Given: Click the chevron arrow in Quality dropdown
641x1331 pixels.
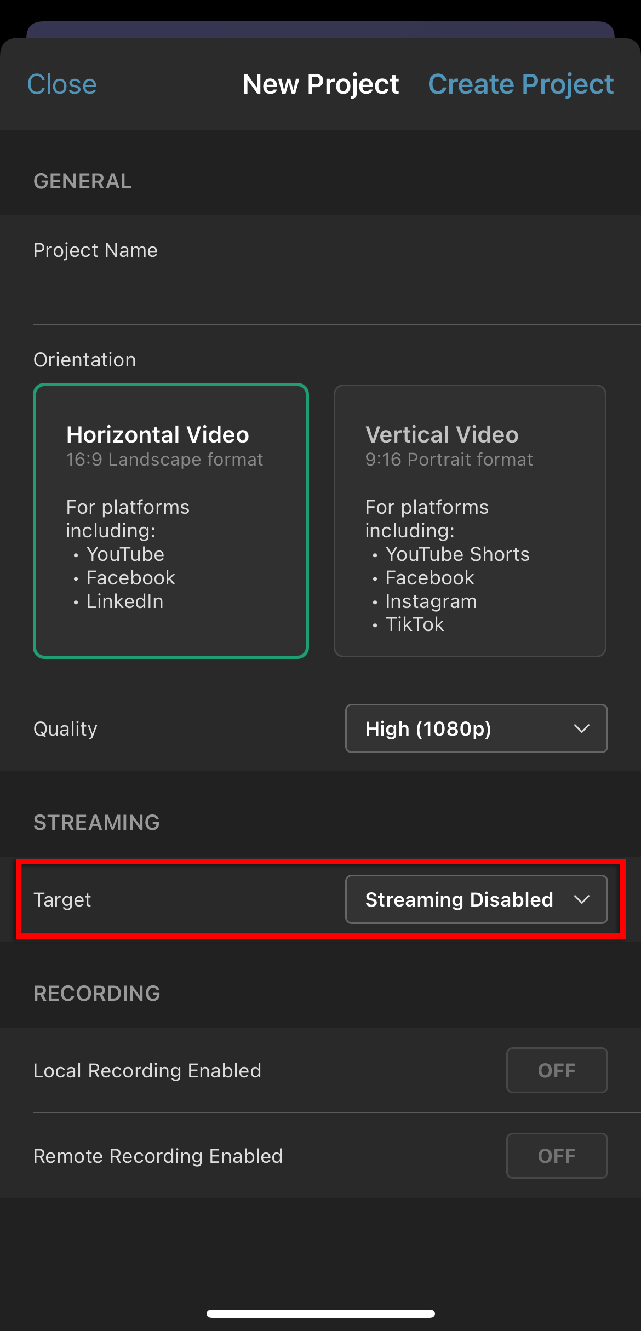Looking at the screenshot, I should (x=581, y=728).
